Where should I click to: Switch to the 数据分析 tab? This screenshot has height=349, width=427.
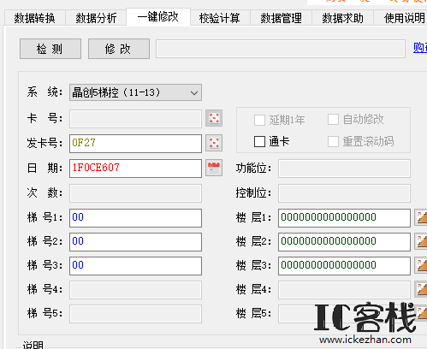click(96, 18)
